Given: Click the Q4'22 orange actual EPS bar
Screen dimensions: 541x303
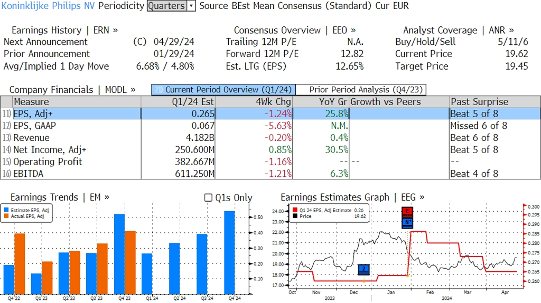Looking at the screenshot, I should tap(20, 264).
